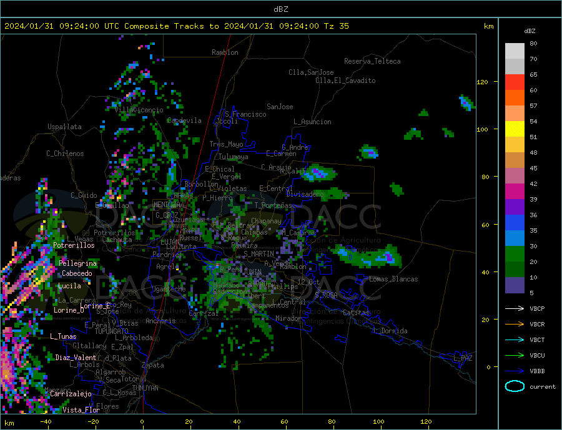Screen dimensions: 562x430
Task: Click the Lomas_Blancas label
Action: click(x=393, y=279)
